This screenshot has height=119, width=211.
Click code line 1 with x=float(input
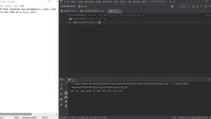click(106, 15)
